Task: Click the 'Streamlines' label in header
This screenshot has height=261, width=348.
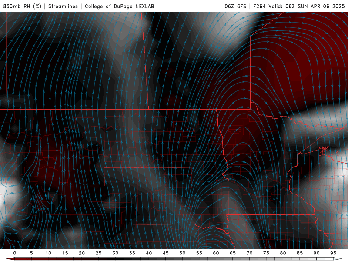Action: click(63, 6)
